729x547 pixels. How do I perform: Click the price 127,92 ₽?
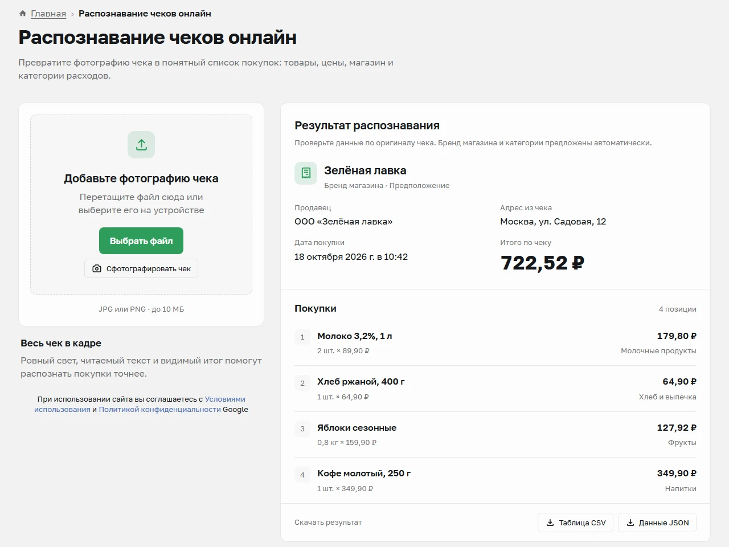point(677,428)
